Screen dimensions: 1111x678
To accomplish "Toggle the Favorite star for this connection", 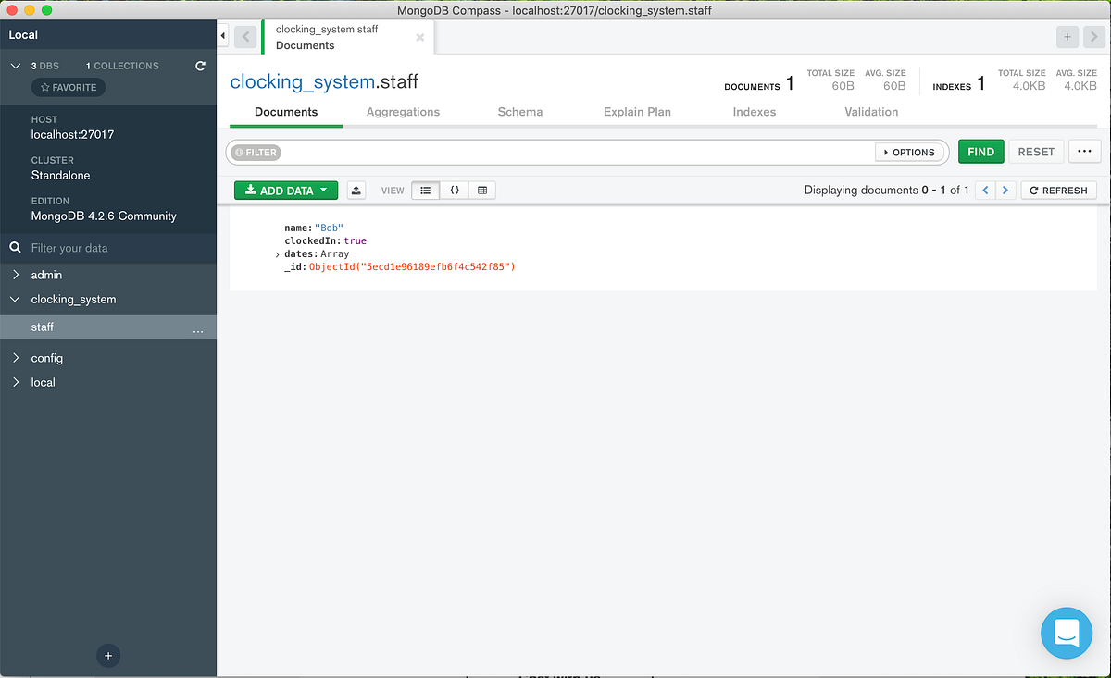I will (x=68, y=87).
